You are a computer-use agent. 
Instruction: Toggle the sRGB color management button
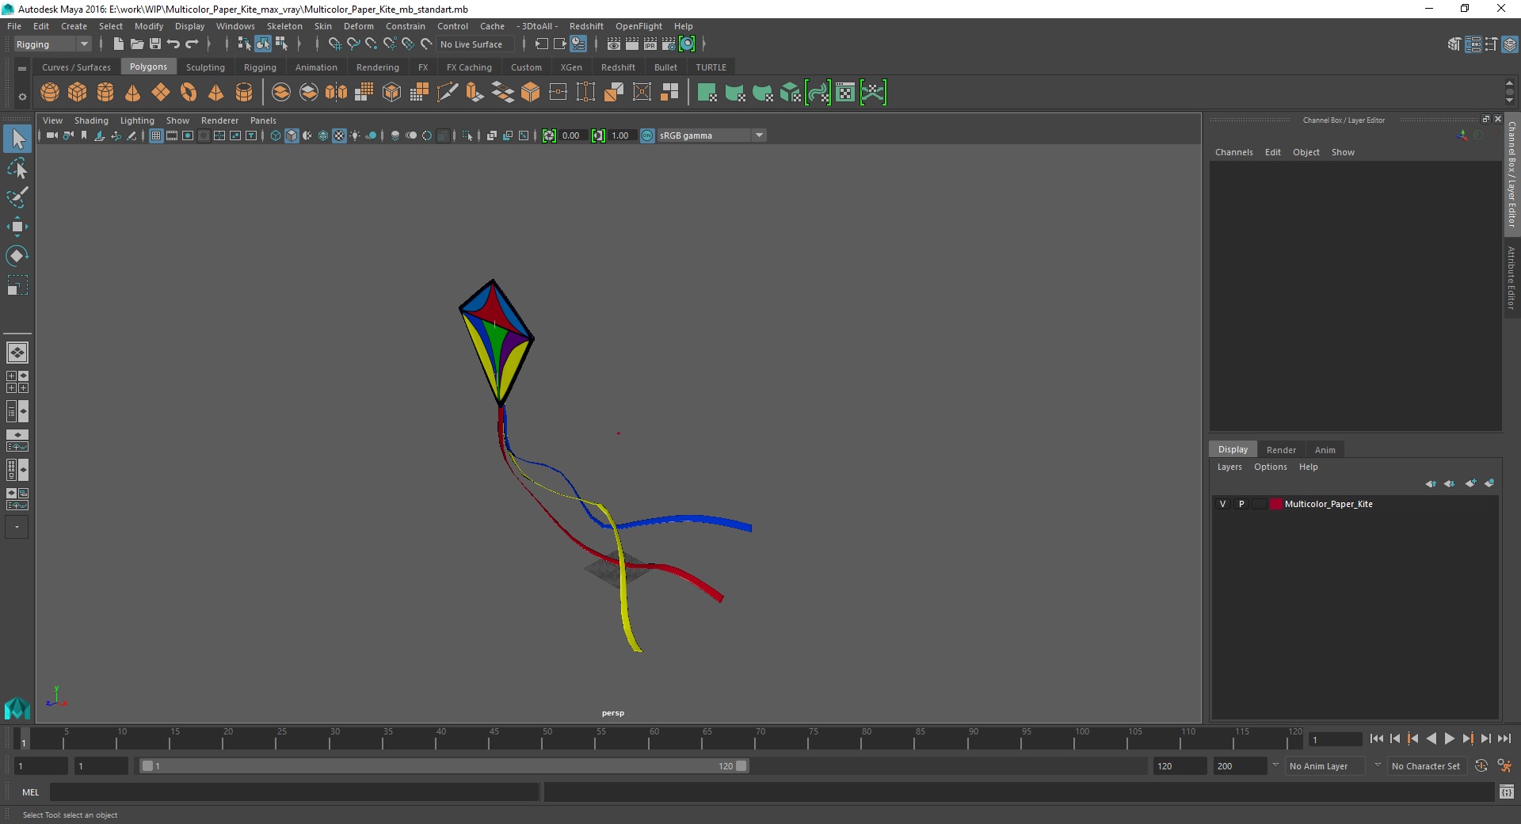(x=647, y=135)
